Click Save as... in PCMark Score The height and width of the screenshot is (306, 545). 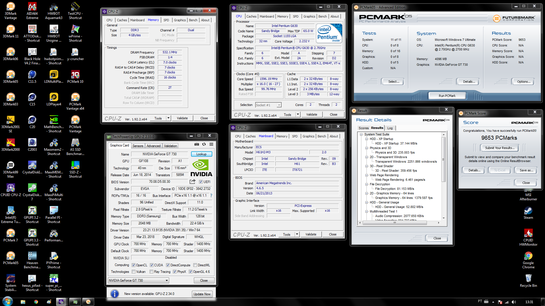pyautogui.click(x=526, y=170)
